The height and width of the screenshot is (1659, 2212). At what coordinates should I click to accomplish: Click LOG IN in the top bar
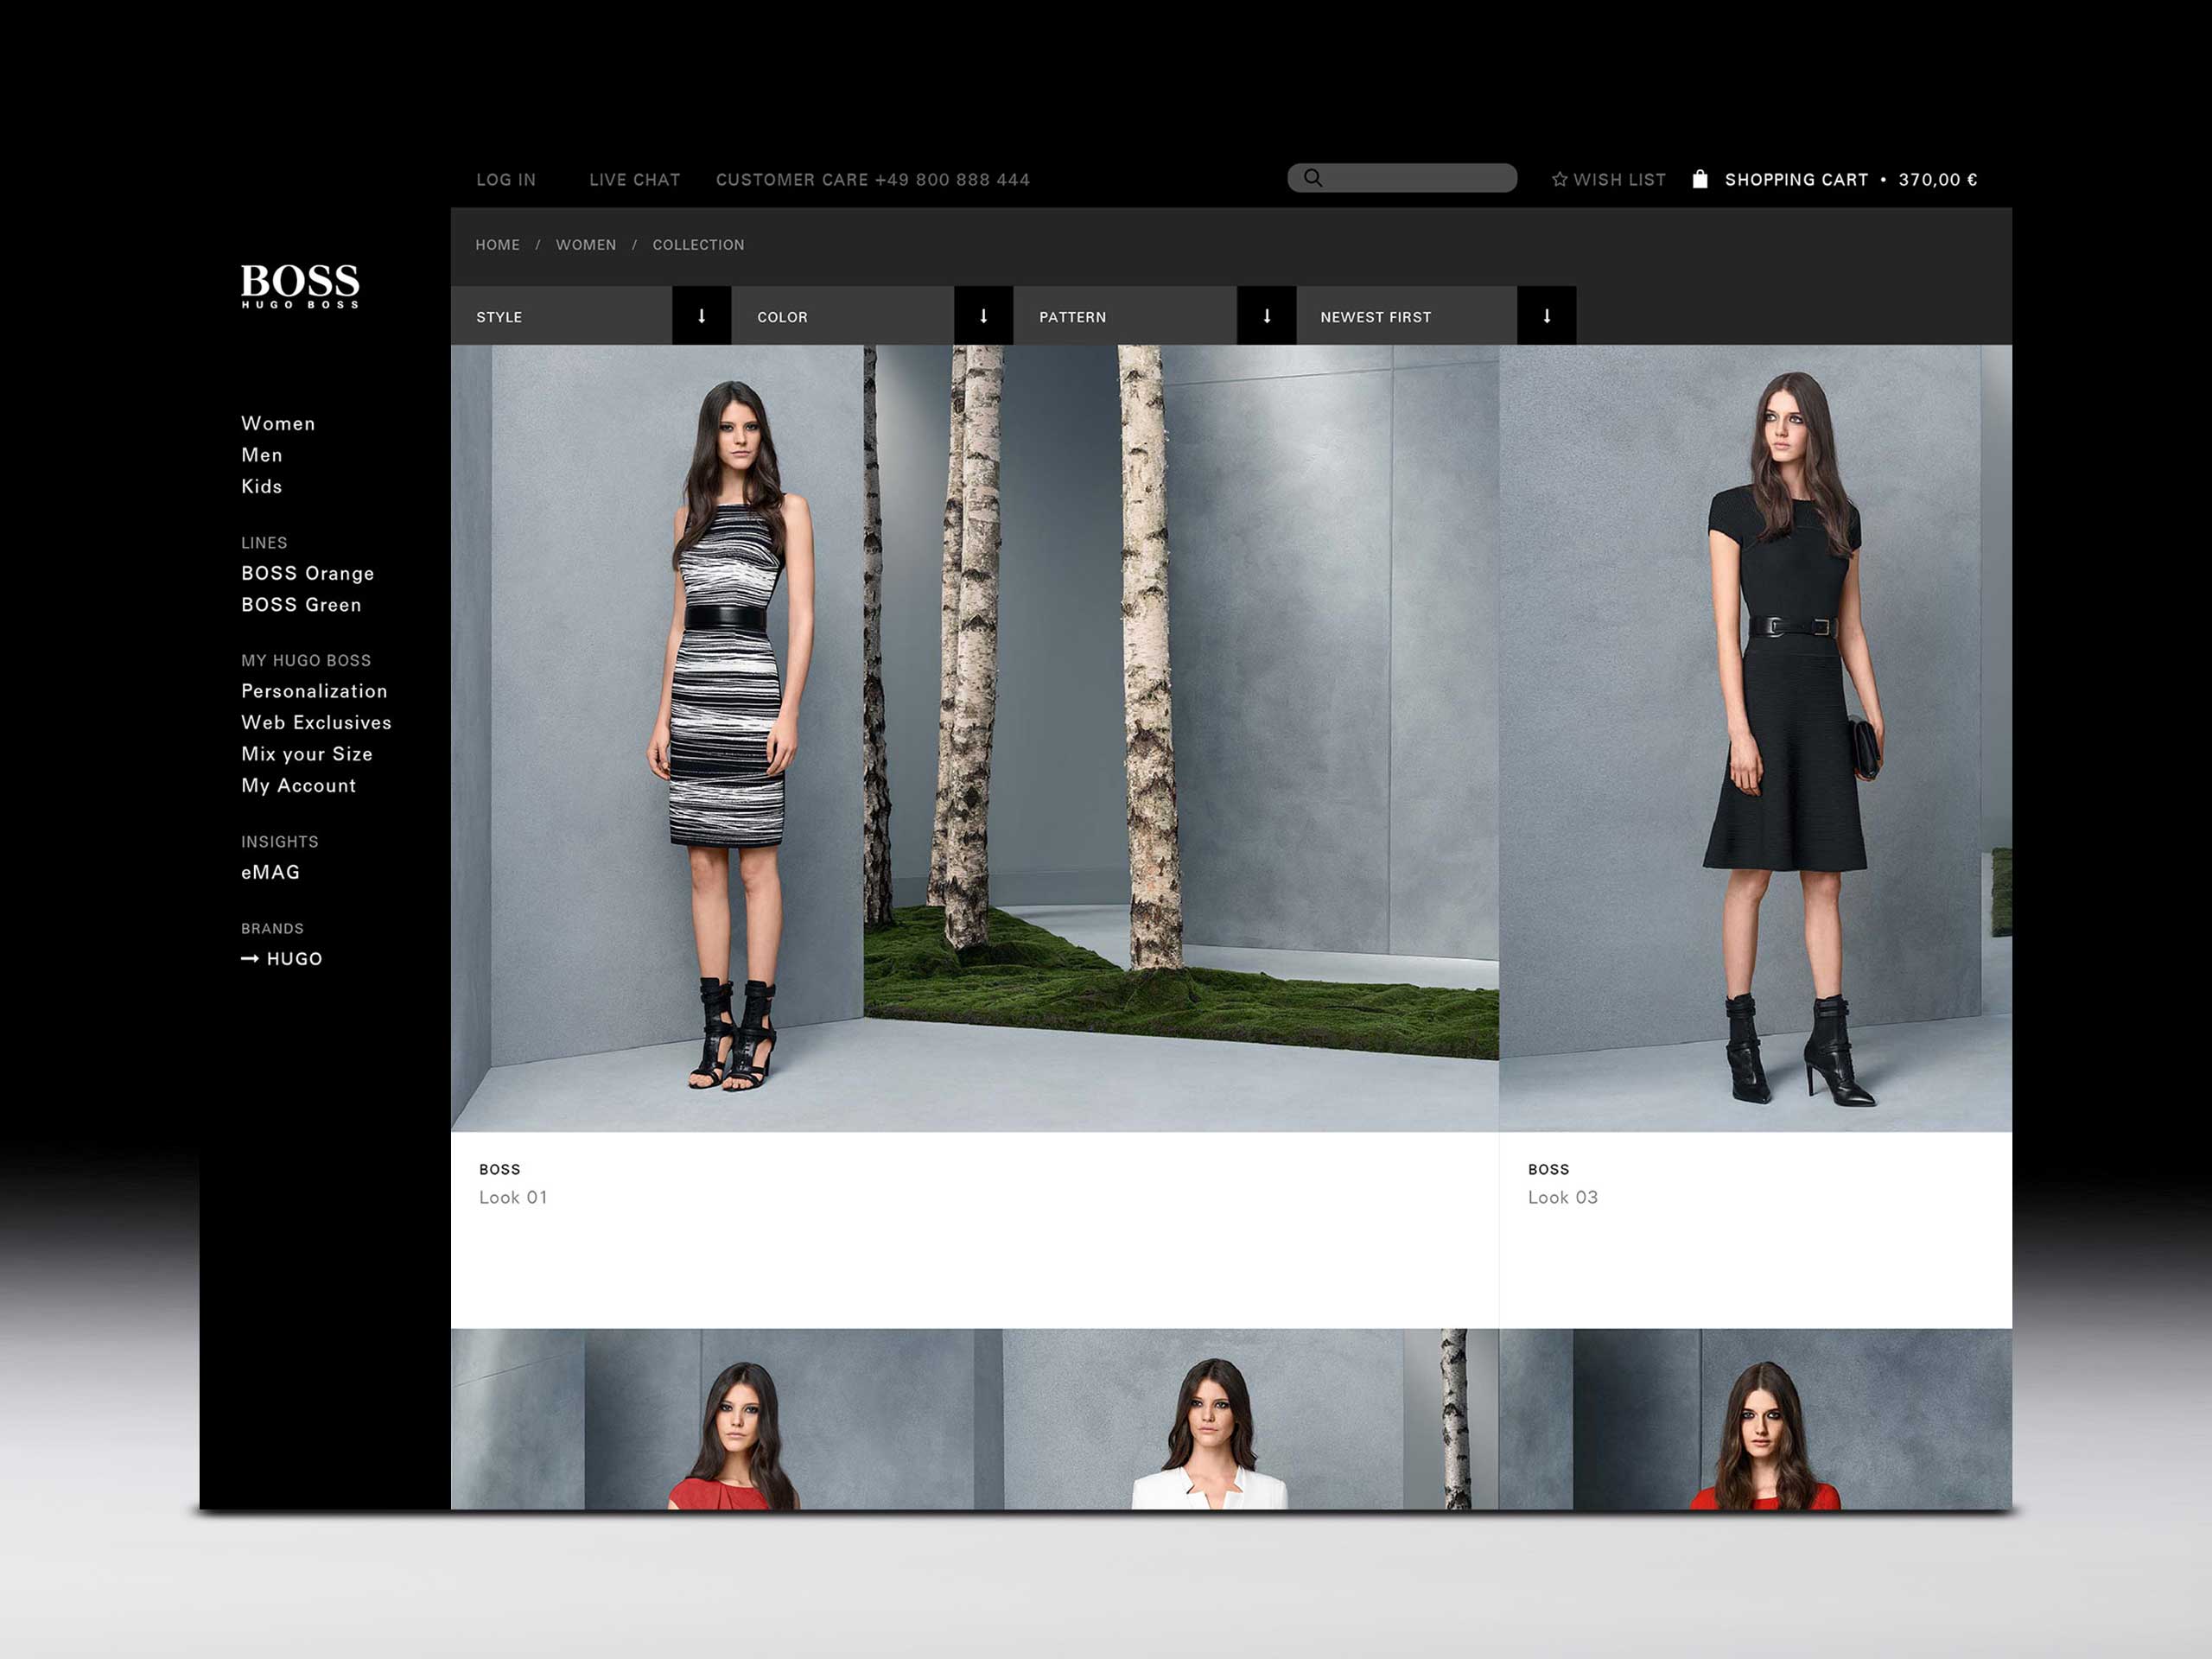pos(506,180)
